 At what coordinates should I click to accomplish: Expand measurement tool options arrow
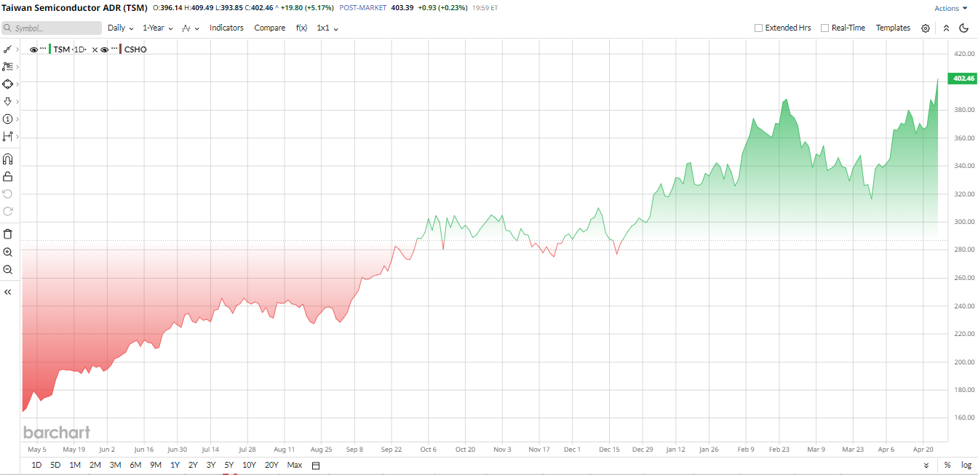(x=17, y=136)
